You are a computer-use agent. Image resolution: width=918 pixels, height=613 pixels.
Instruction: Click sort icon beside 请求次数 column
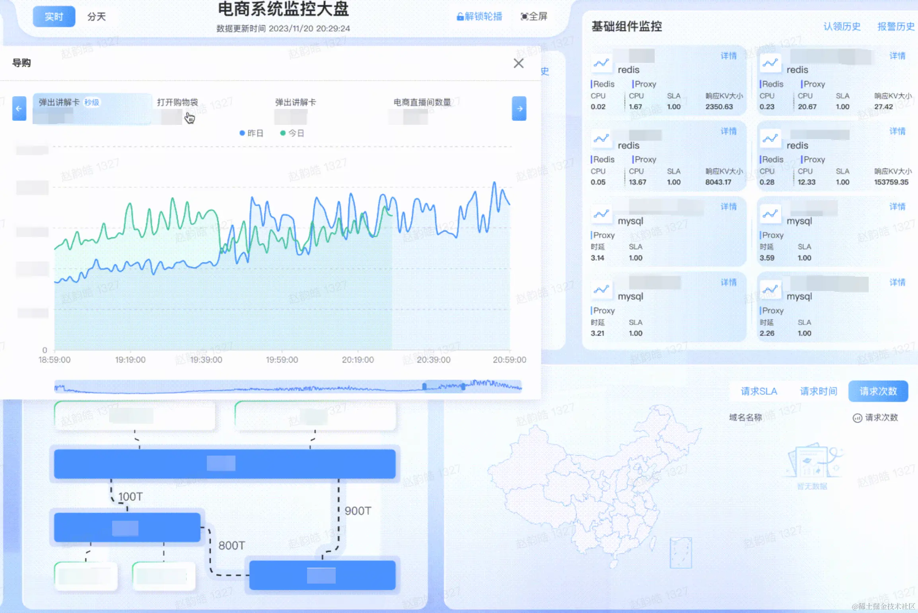pos(857,418)
